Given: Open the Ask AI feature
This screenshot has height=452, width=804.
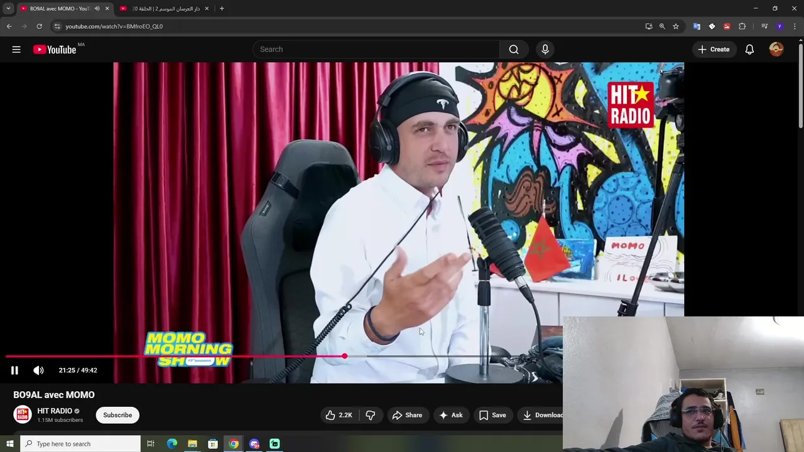Looking at the screenshot, I should point(451,415).
